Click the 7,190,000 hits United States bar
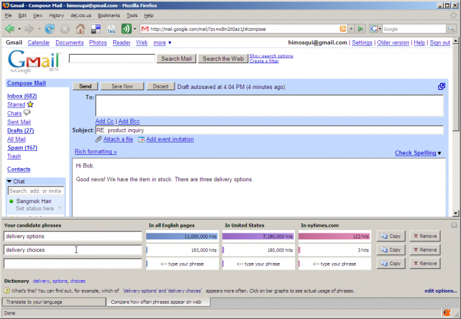The image size is (461, 319). click(258, 236)
